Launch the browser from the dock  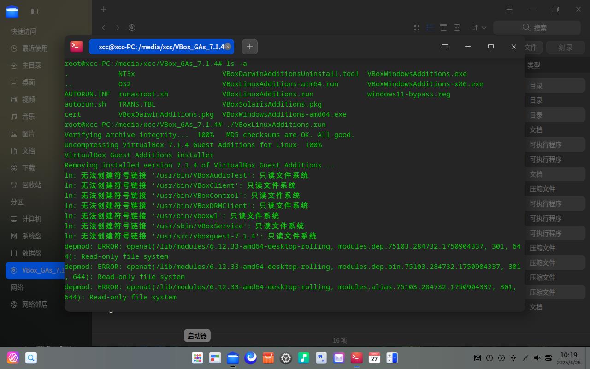click(250, 358)
